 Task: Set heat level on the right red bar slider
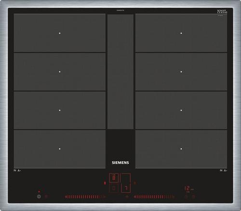click(x=154, y=197)
